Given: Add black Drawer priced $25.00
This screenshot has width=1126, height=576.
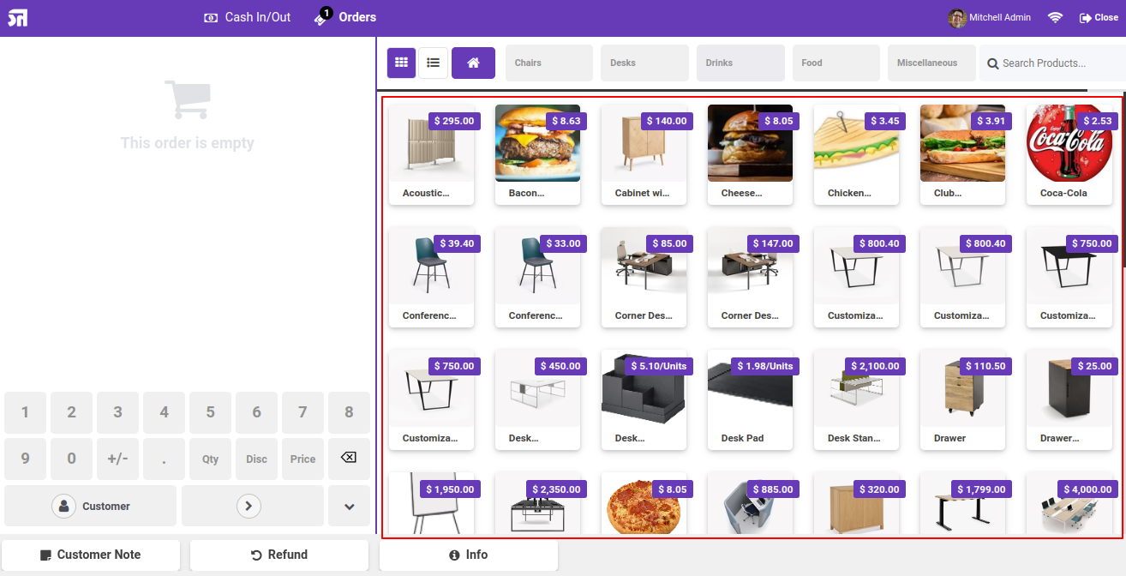Looking at the screenshot, I should pos(1069,400).
